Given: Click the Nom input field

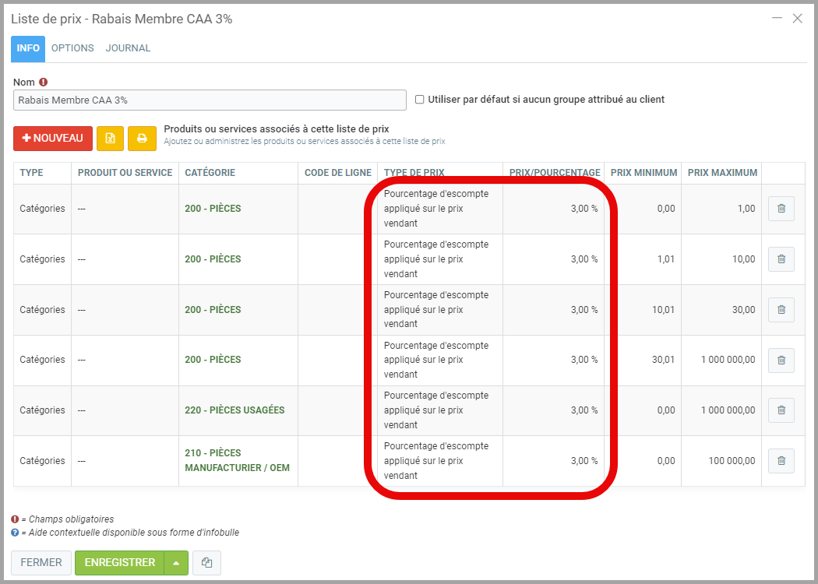Looking at the screenshot, I should (x=210, y=100).
